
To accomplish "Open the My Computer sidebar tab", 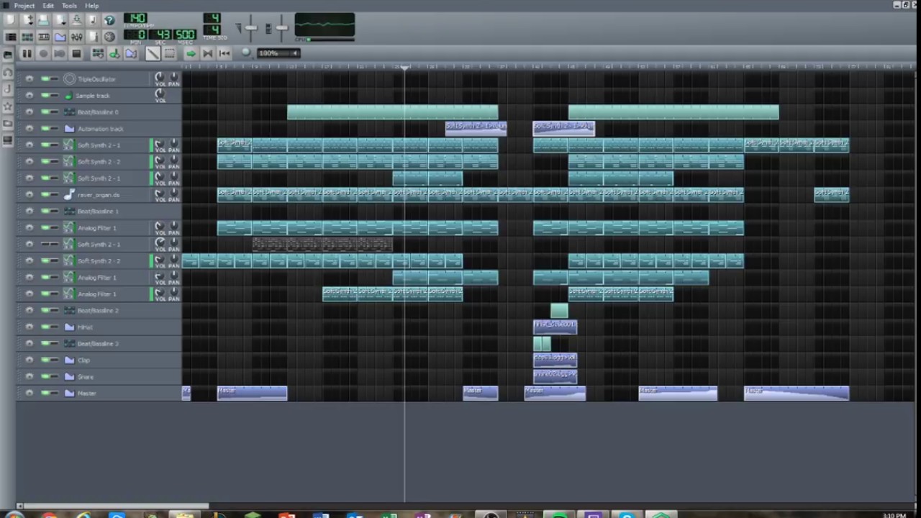I will 8,141.
